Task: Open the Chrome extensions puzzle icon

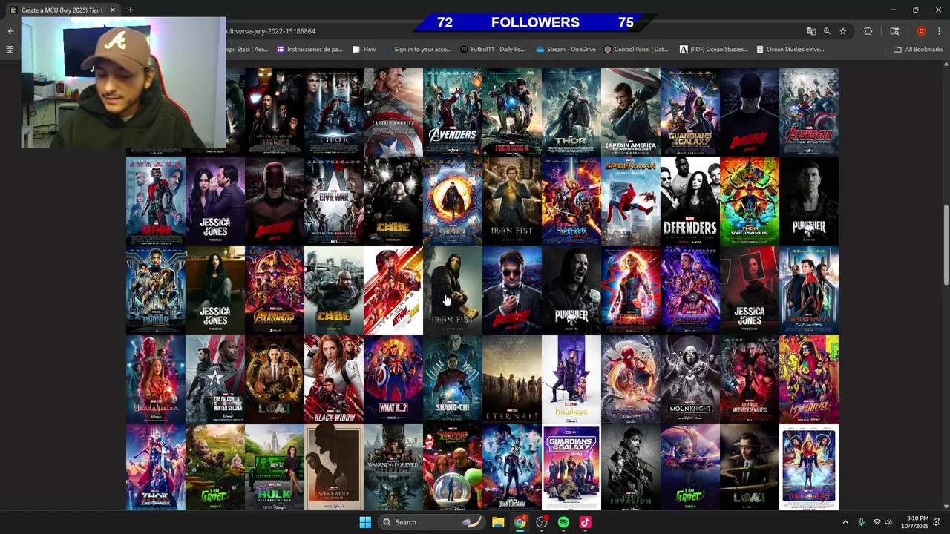Action: tap(868, 31)
